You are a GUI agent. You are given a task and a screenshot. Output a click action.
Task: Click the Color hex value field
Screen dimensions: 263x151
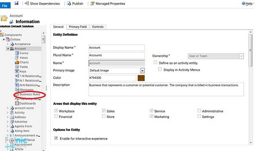tap(112, 78)
